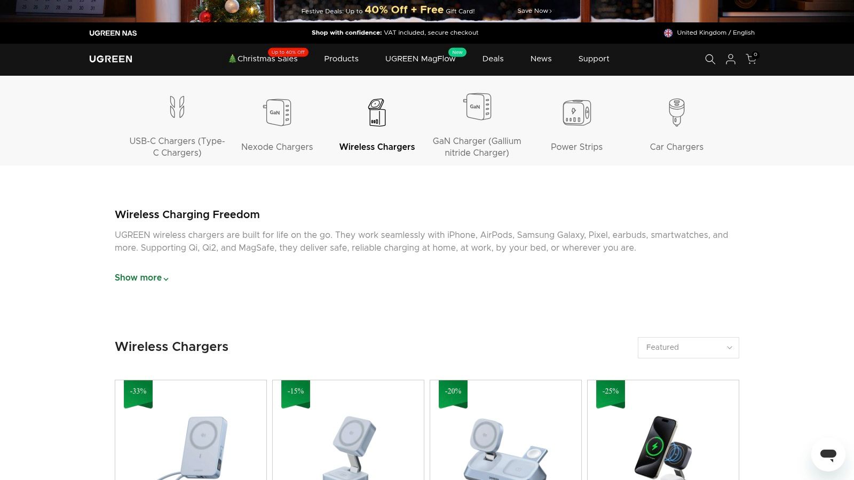The image size is (854, 480).
Task: Click the UK flag icon
Action: click(x=668, y=33)
